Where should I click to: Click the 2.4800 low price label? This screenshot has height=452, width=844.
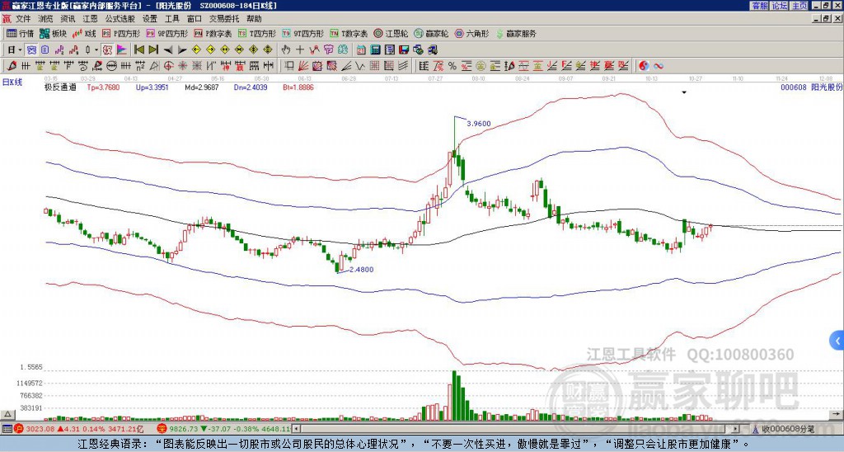coord(361,270)
